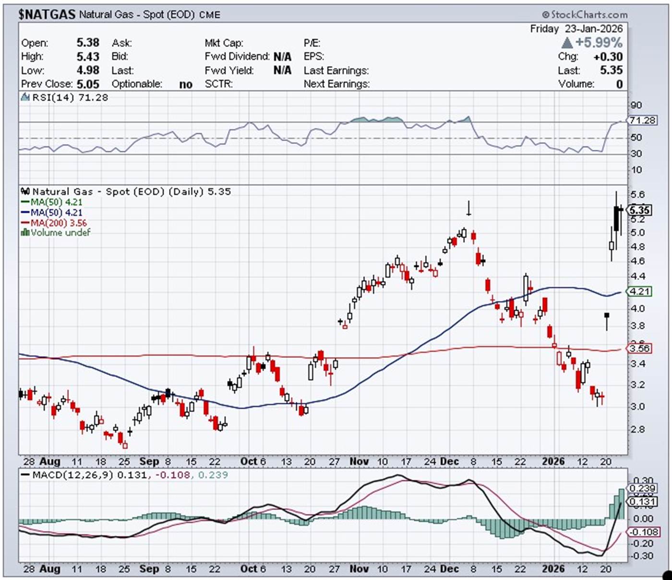Click the RSI(14) indicator icon
Viewport: 672px width, 580px height.
(25, 97)
